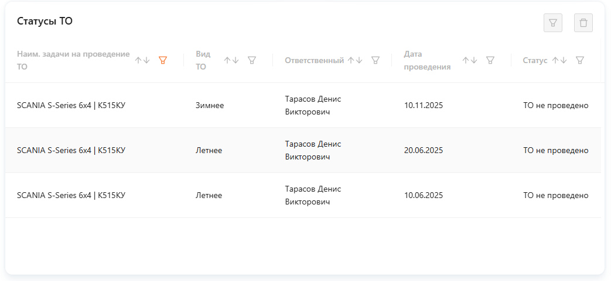This screenshot has width=611, height=281.
Task: Select the row with Зимнее maintenance type
Action: coord(303,105)
